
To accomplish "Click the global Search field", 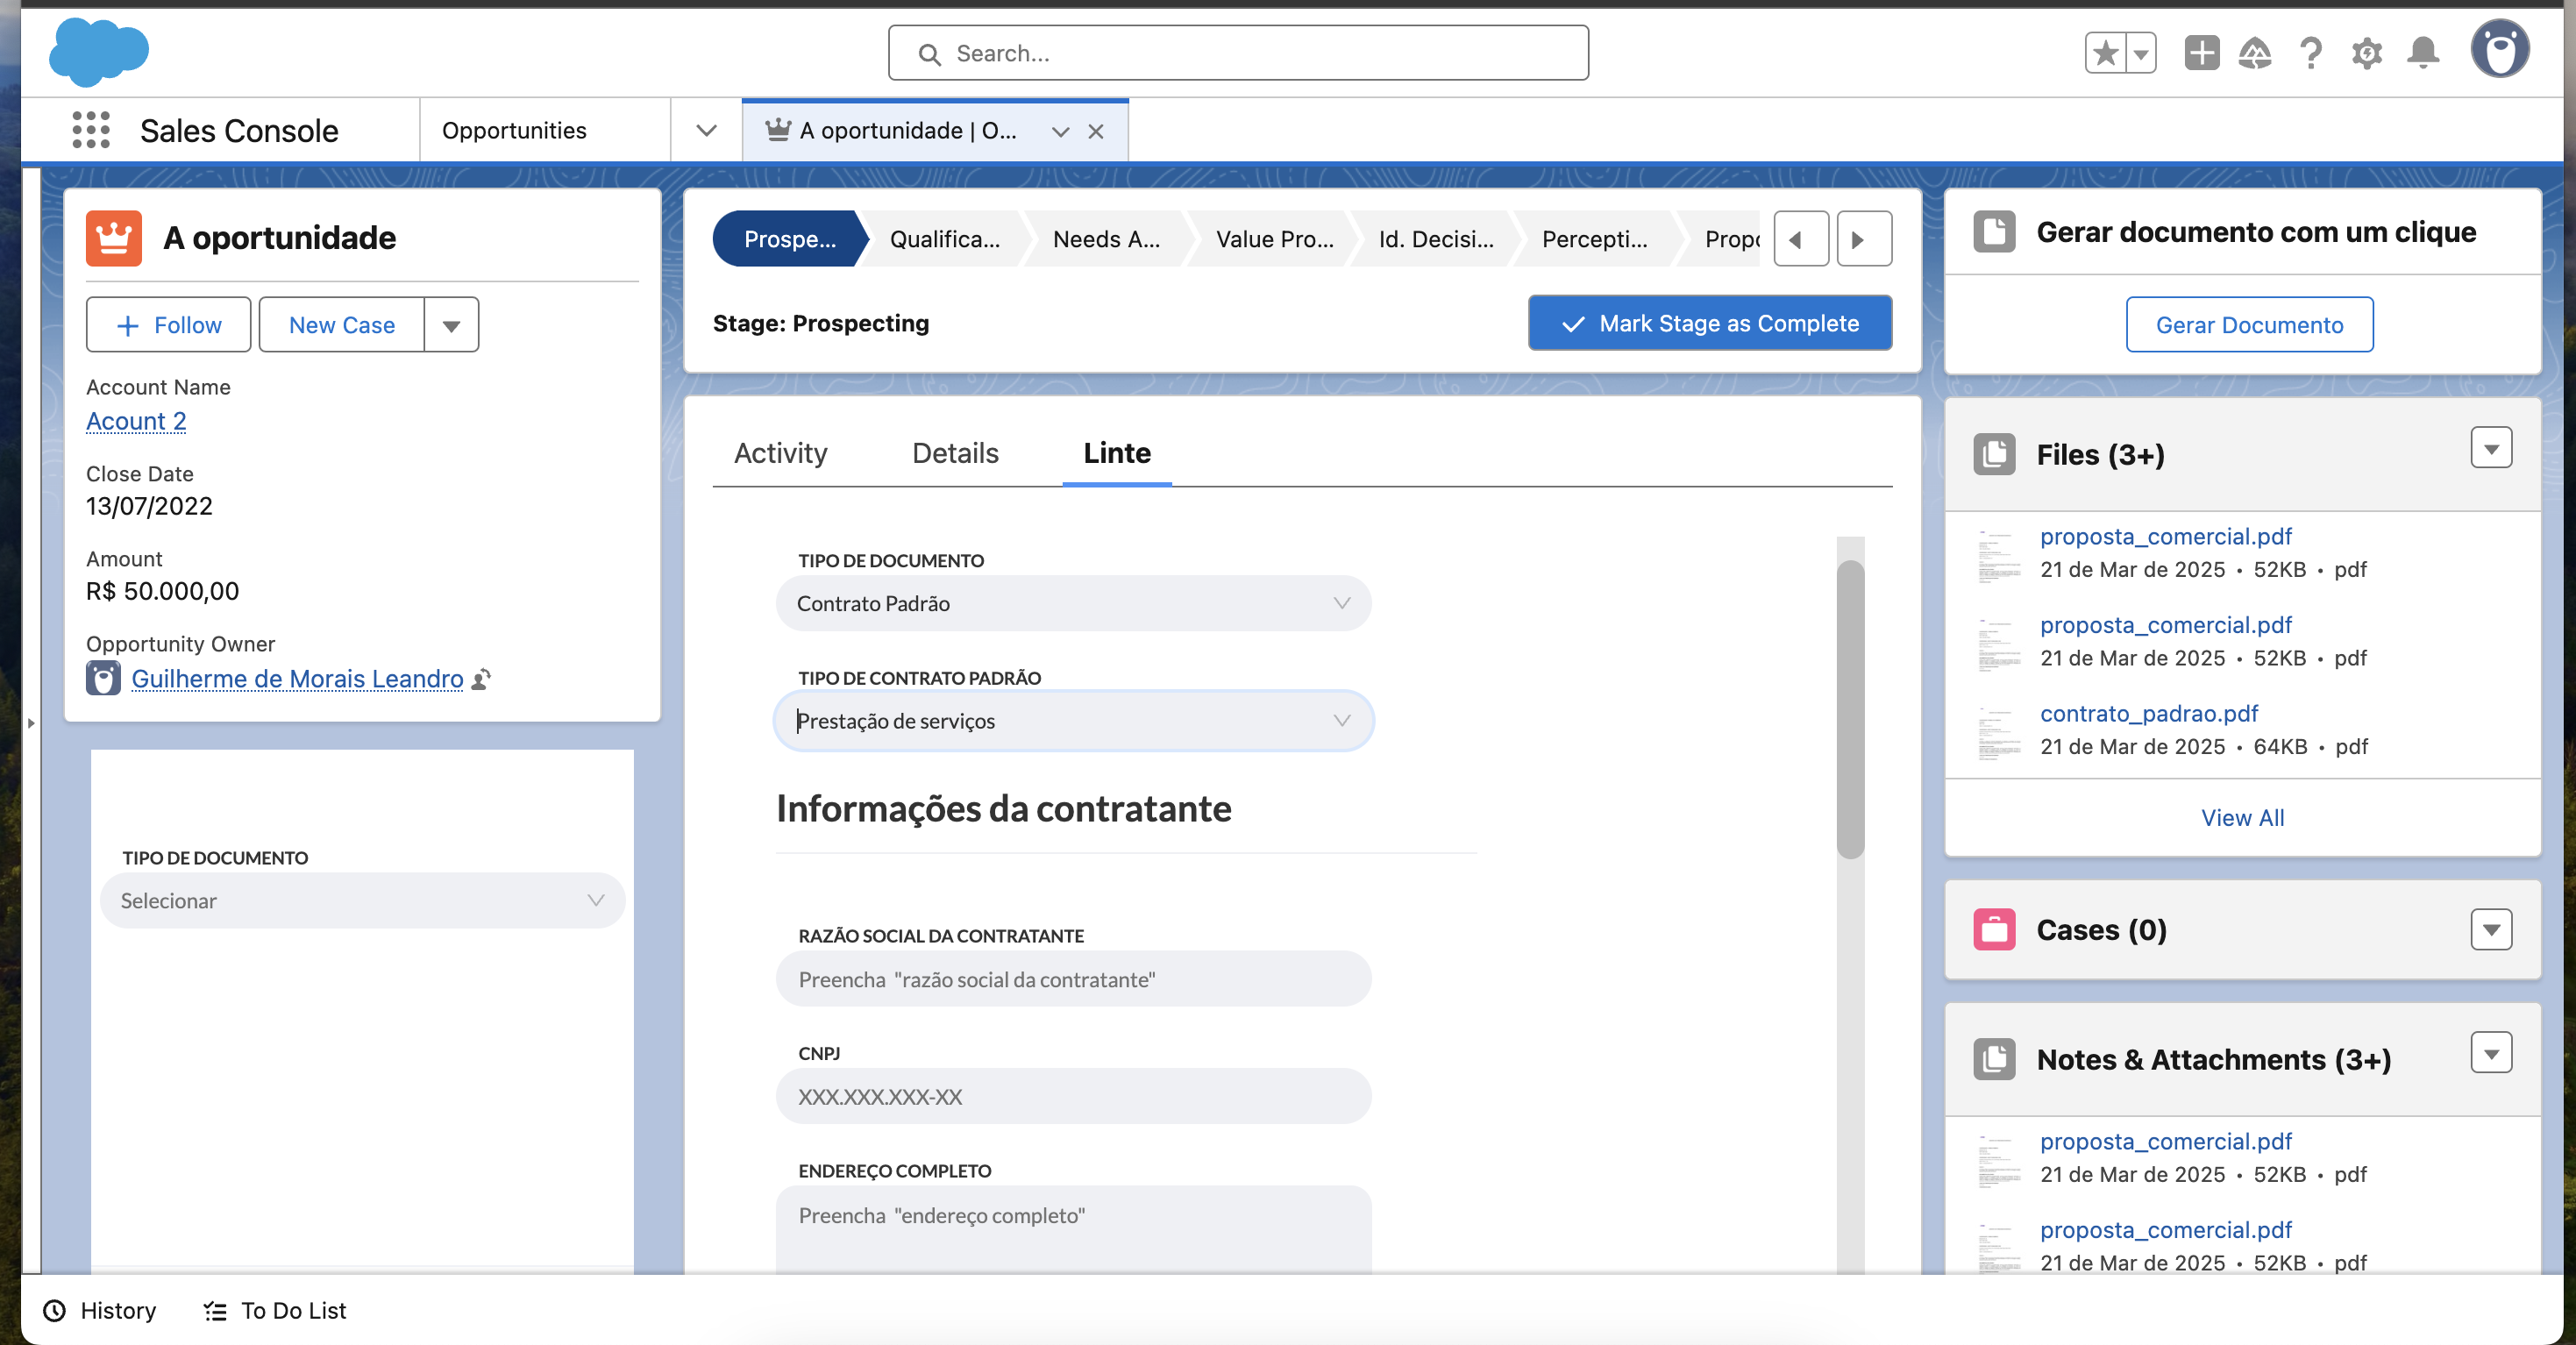I will tap(1238, 53).
